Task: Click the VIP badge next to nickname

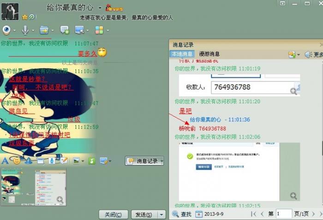Action: [114, 8]
